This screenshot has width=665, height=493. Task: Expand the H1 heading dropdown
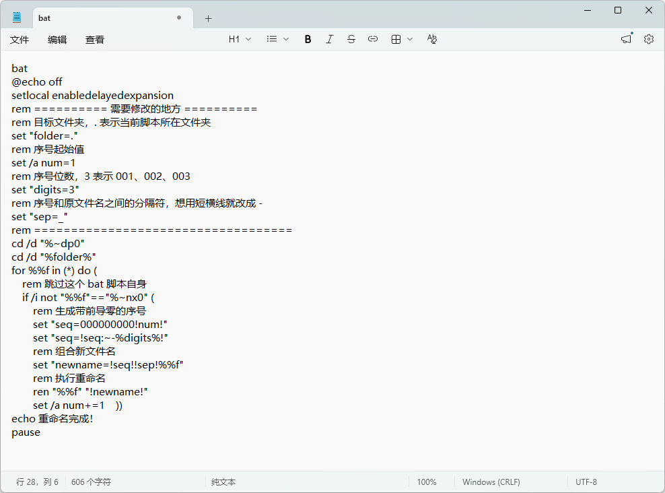[x=240, y=40]
